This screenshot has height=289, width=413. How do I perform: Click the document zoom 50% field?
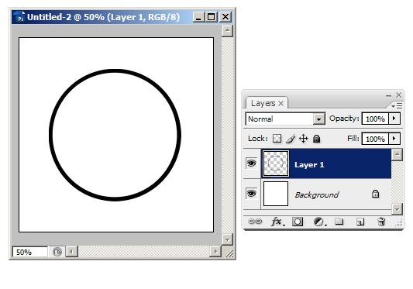(29, 252)
